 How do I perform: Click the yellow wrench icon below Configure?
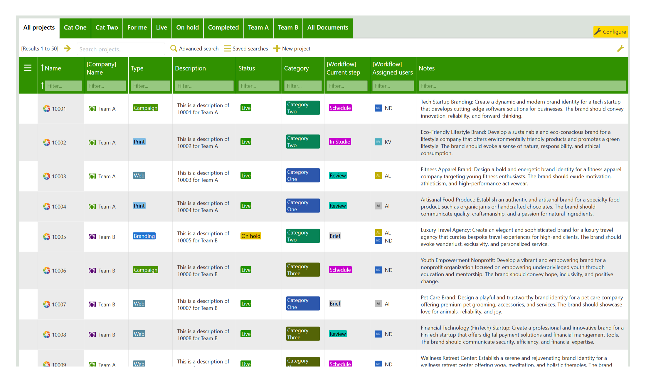tap(621, 48)
